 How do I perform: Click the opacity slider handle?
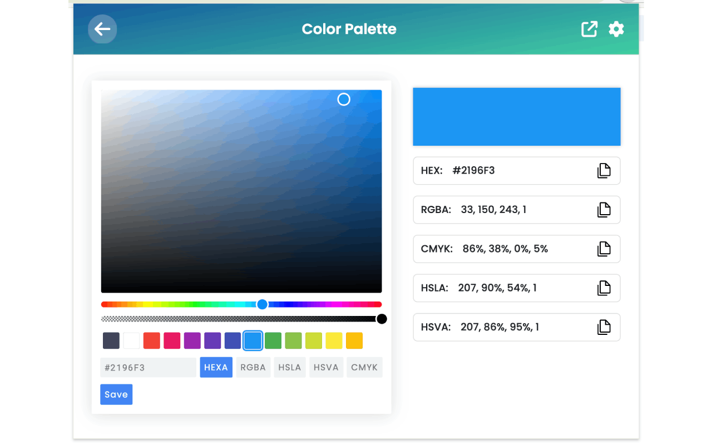[382, 319]
